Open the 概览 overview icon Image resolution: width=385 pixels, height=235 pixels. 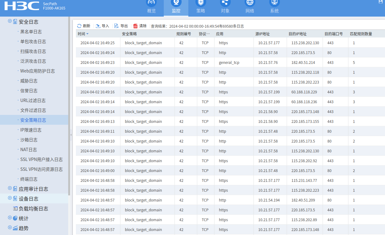coord(151,3)
